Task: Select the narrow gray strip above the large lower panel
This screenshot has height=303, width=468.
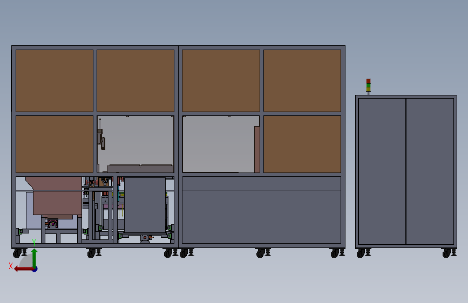Action: click(x=261, y=183)
